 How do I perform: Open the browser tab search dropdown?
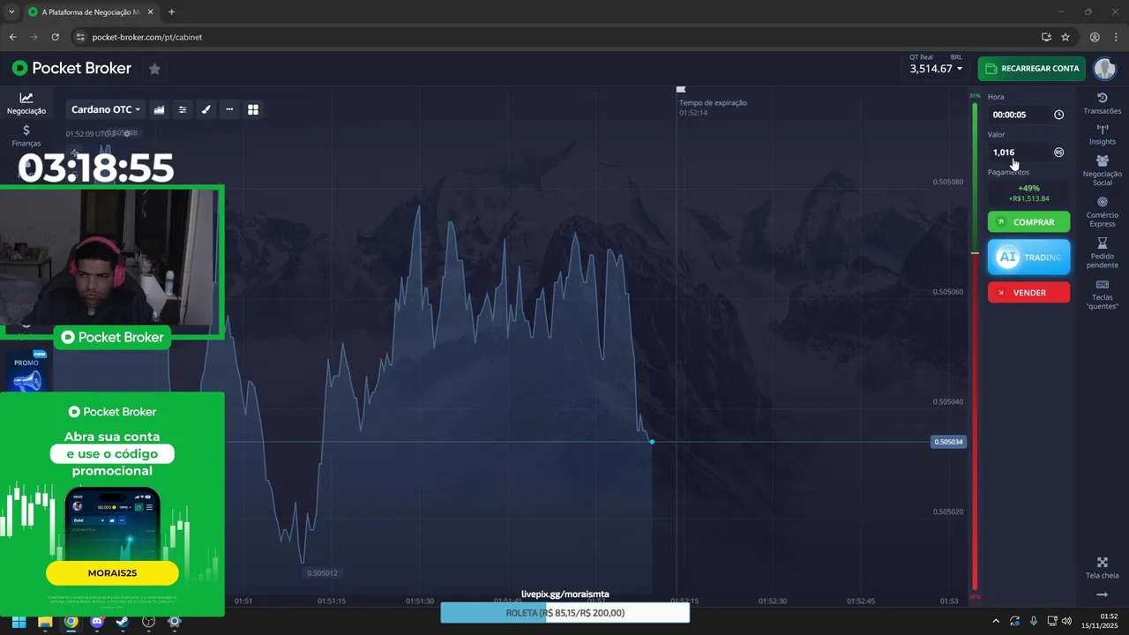click(x=11, y=12)
